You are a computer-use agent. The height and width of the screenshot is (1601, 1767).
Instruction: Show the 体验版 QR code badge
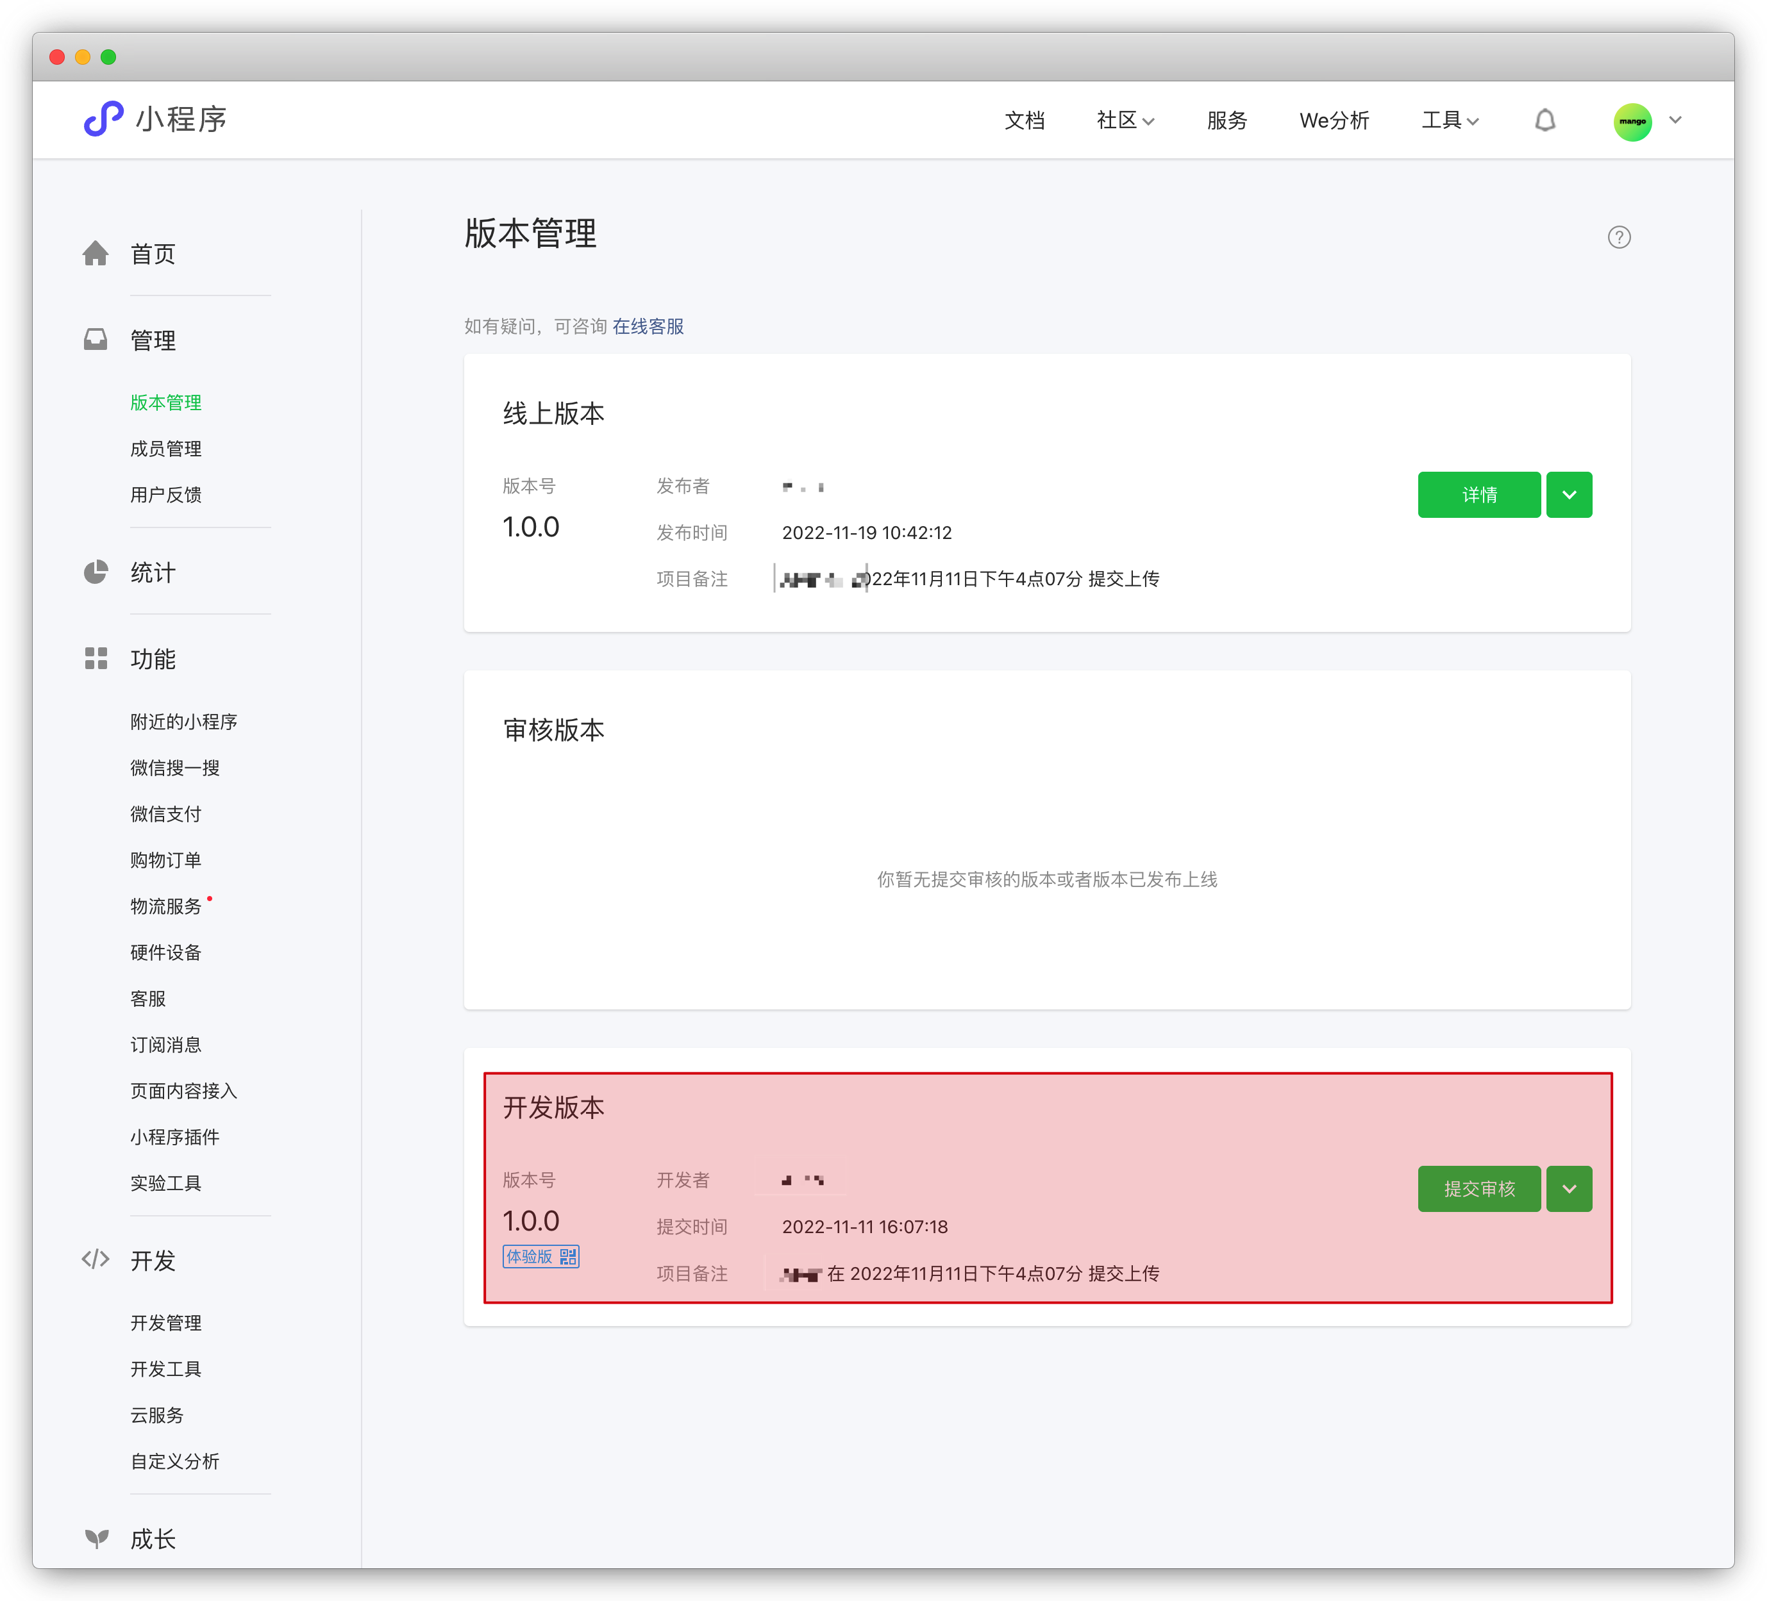[540, 1256]
